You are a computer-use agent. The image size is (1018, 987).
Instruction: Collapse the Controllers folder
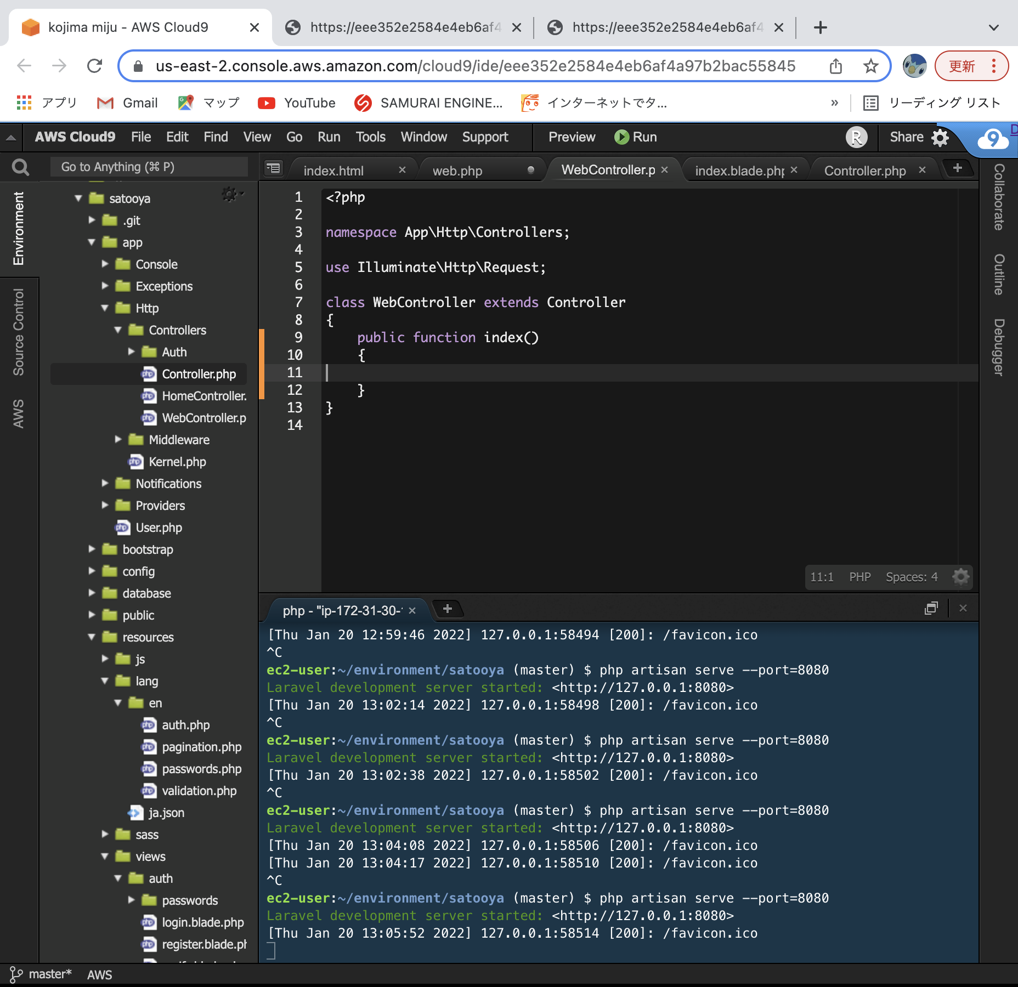click(118, 330)
